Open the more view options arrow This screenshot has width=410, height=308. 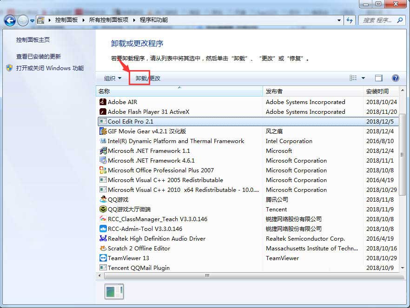click(x=363, y=78)
